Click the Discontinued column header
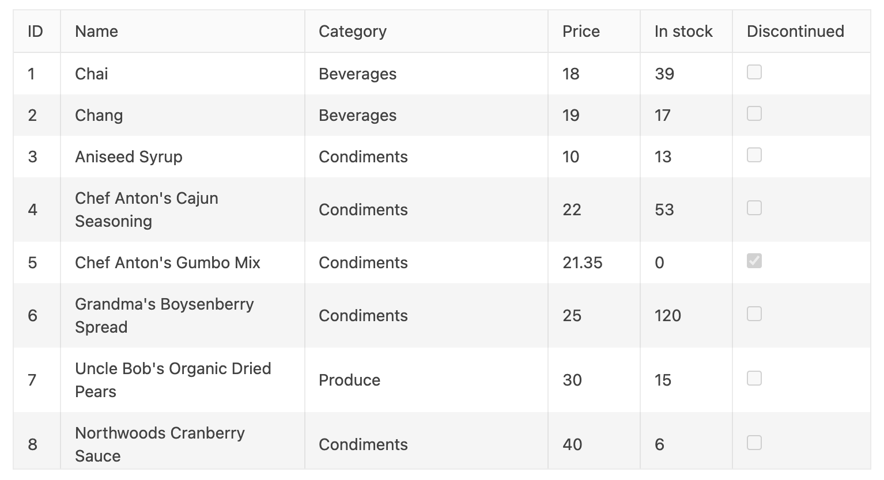Viewport: 884px width, 480px height. 795,32
